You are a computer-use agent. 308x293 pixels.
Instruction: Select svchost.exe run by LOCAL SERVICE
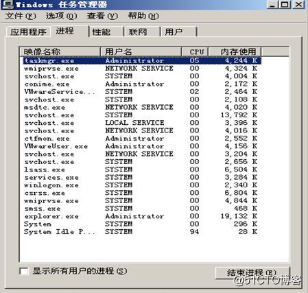(x=142, y=123)
